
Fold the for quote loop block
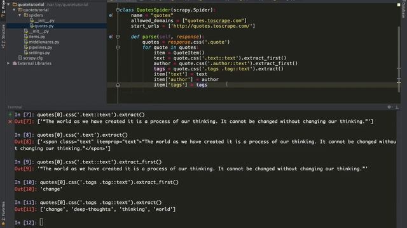(x=118, y=47)
